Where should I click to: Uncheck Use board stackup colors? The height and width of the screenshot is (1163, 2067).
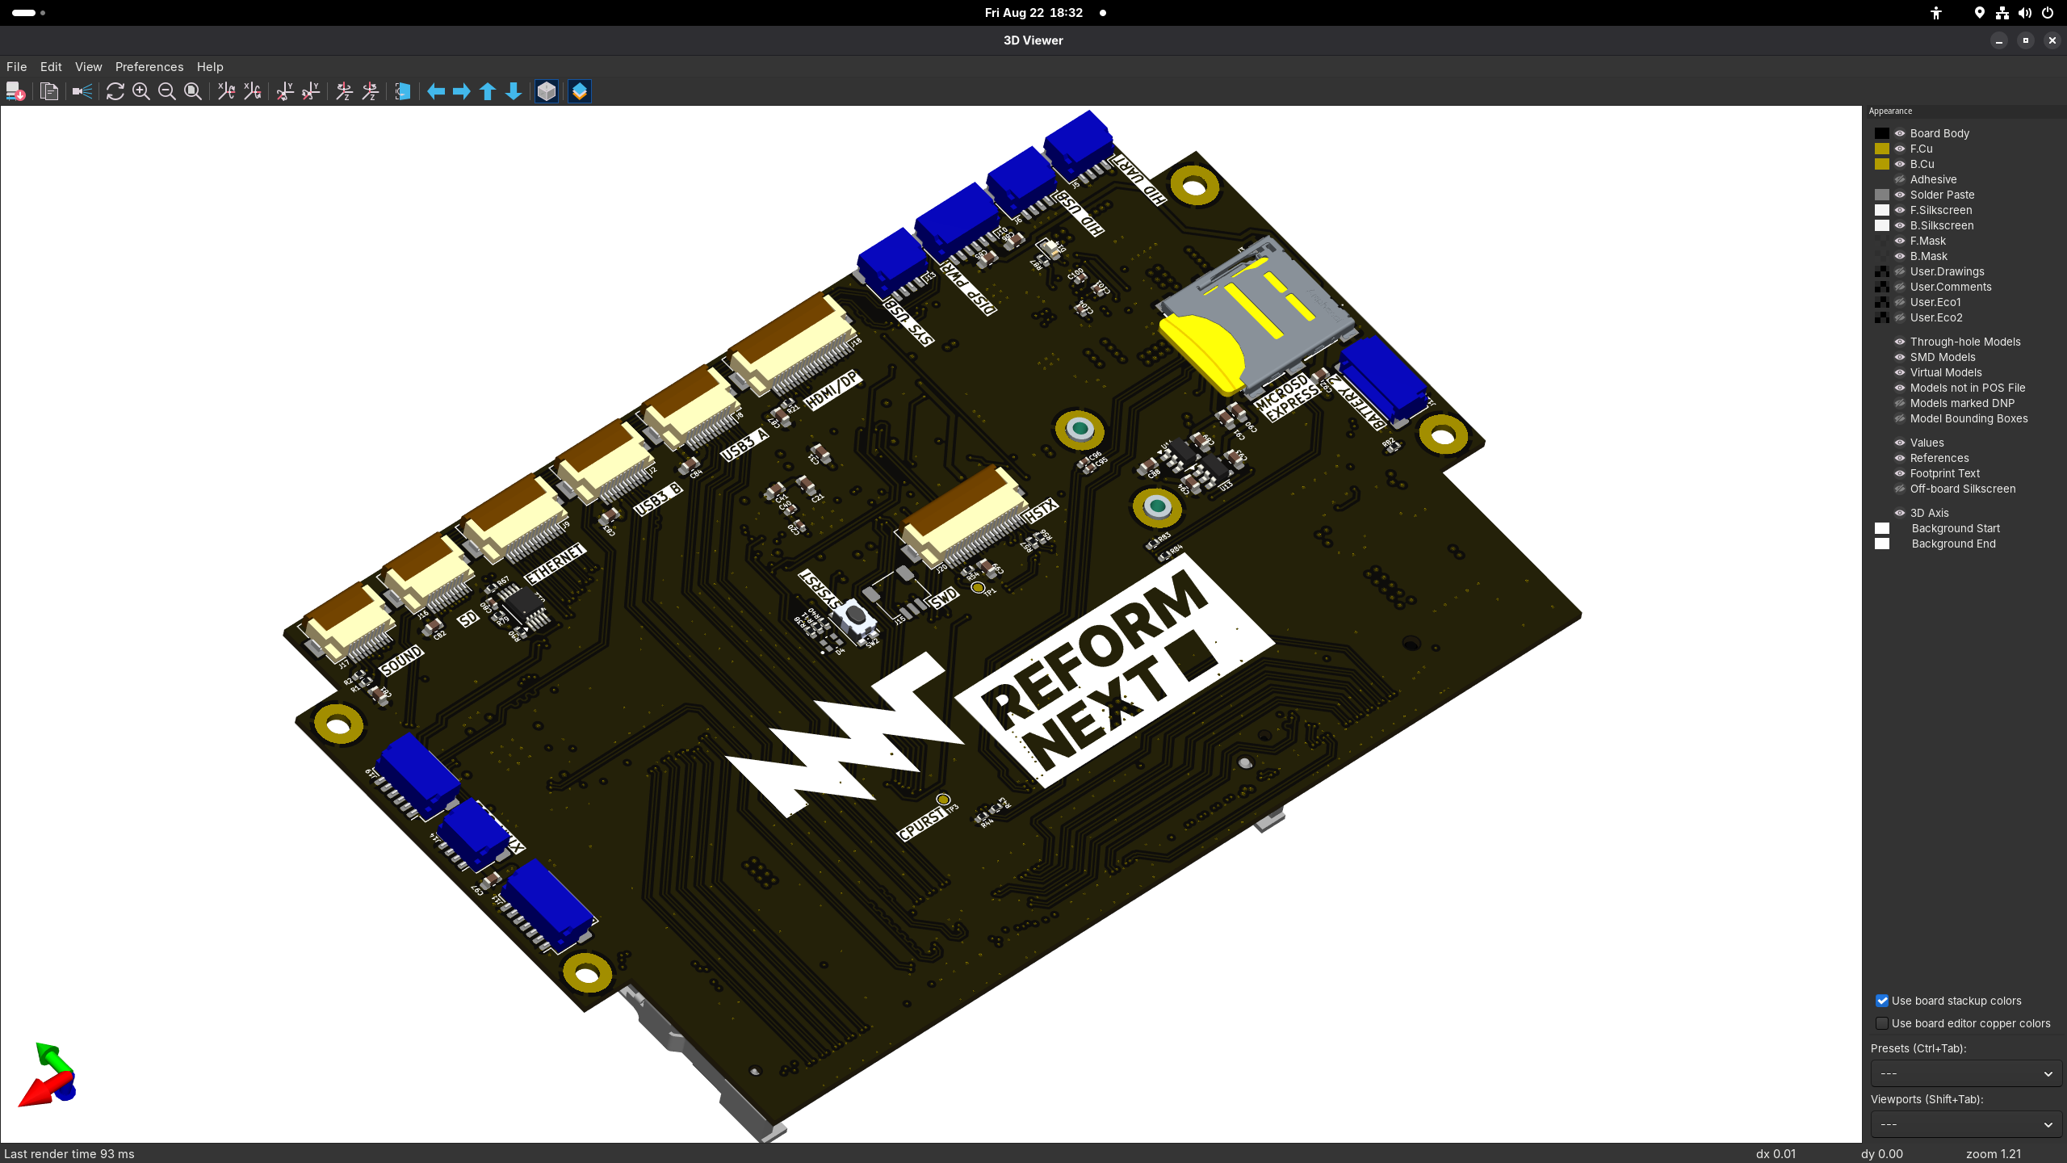pyautogui.click(x=1882, y=1001)
